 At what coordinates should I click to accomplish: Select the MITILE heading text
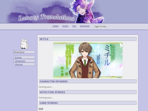44,39
